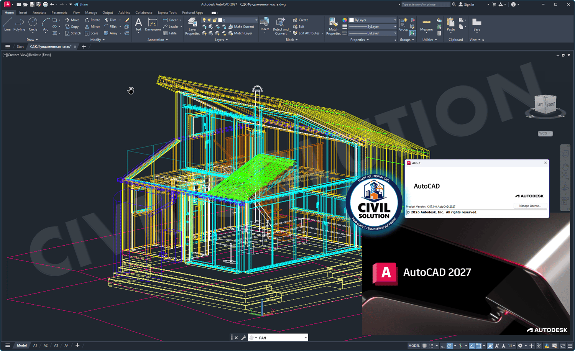
Task: Click the Group objects tool
Action: (x=403, y=24)
